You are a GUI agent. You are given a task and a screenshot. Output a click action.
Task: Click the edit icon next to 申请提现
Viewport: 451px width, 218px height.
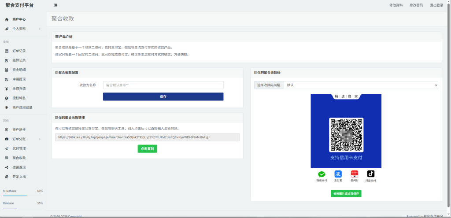tap(7, 79)
